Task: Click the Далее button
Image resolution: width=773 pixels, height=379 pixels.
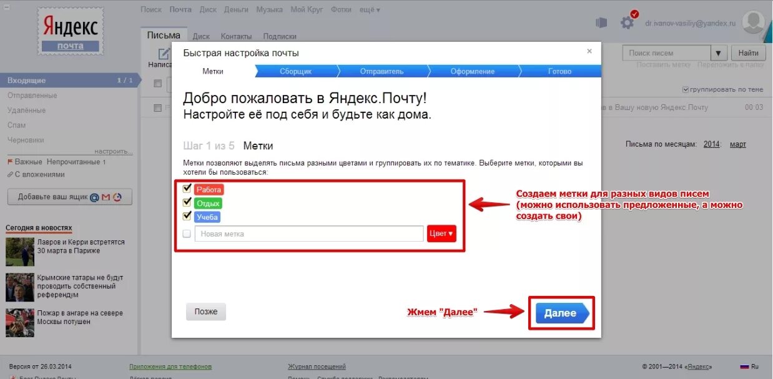Action: tap(561, 313)
